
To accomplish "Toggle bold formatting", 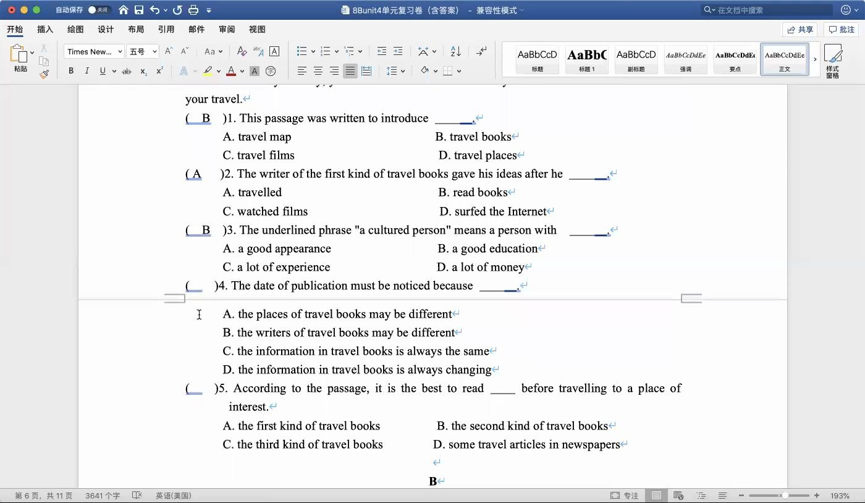I will click(71, 71).
